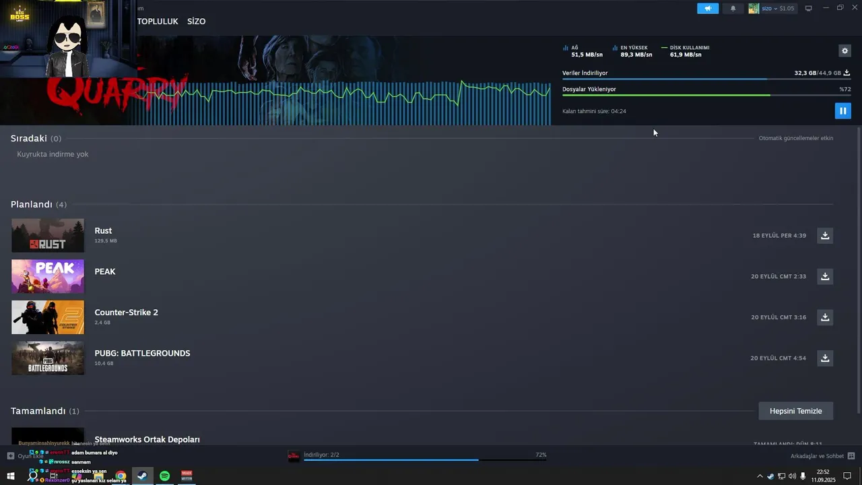Screen dimensions: 862x485
Task: Click the Quarry icon in download status
Action: tap(294, 456)
